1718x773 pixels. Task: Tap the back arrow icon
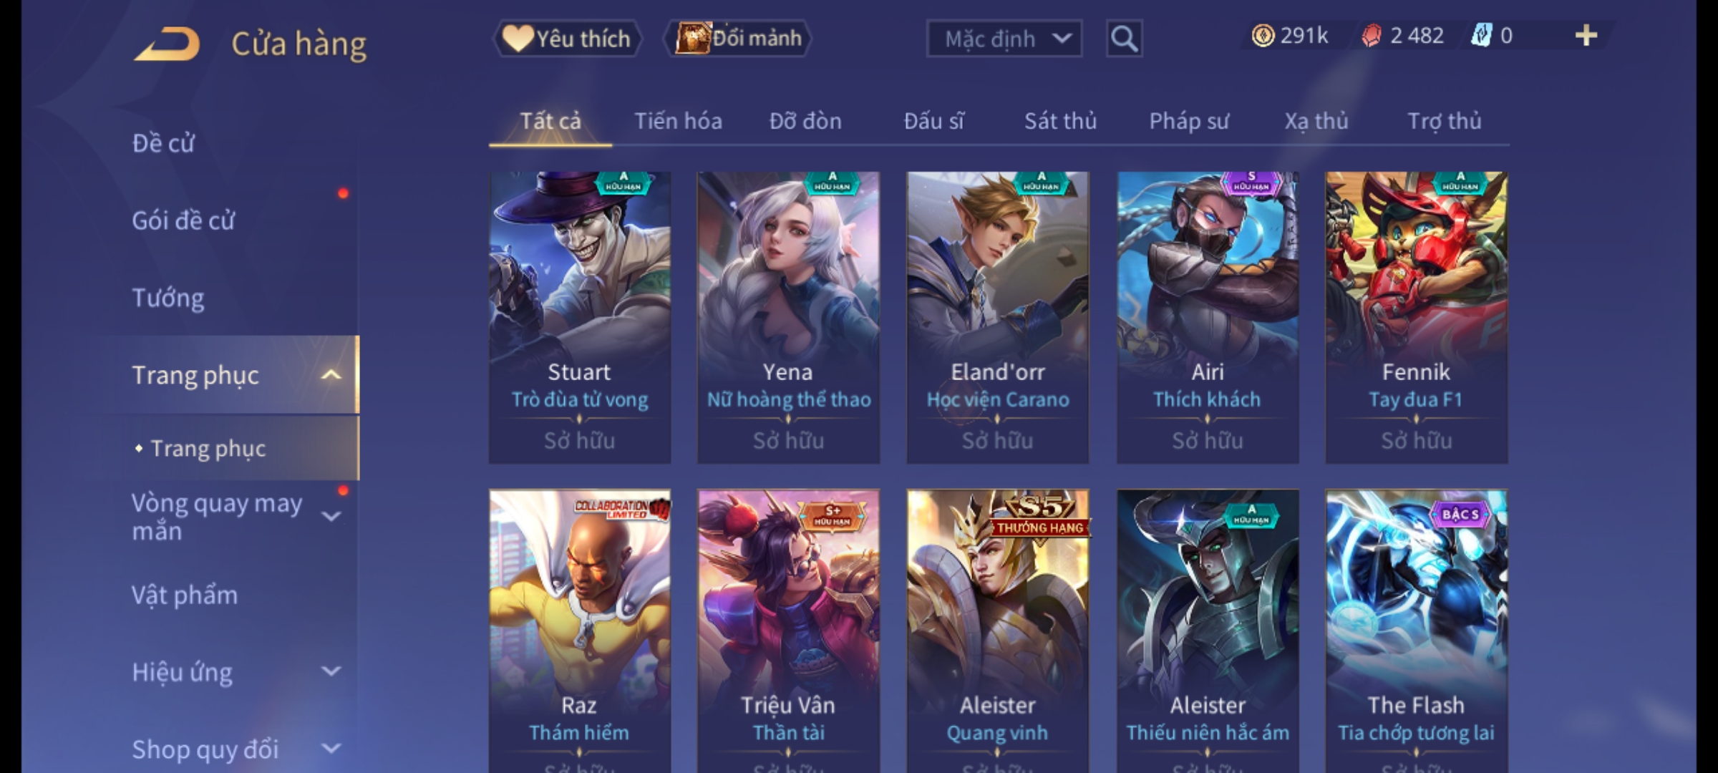point(166,44)
